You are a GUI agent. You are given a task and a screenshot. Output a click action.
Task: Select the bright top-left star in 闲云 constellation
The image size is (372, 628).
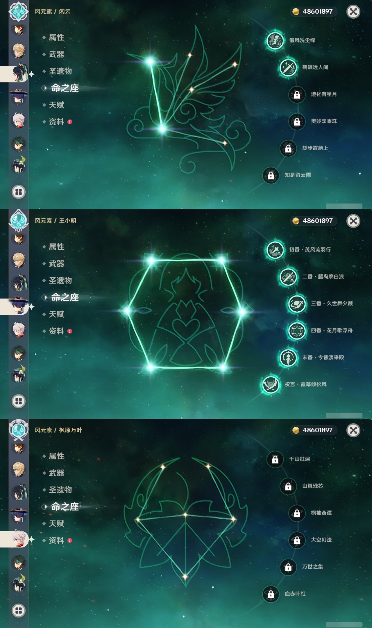[150, 61]
